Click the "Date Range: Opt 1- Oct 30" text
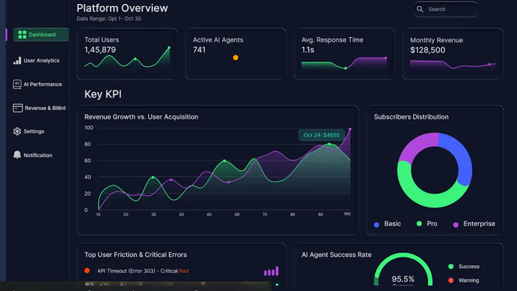This screenshot has width=517, height=291. click(109, 19)
